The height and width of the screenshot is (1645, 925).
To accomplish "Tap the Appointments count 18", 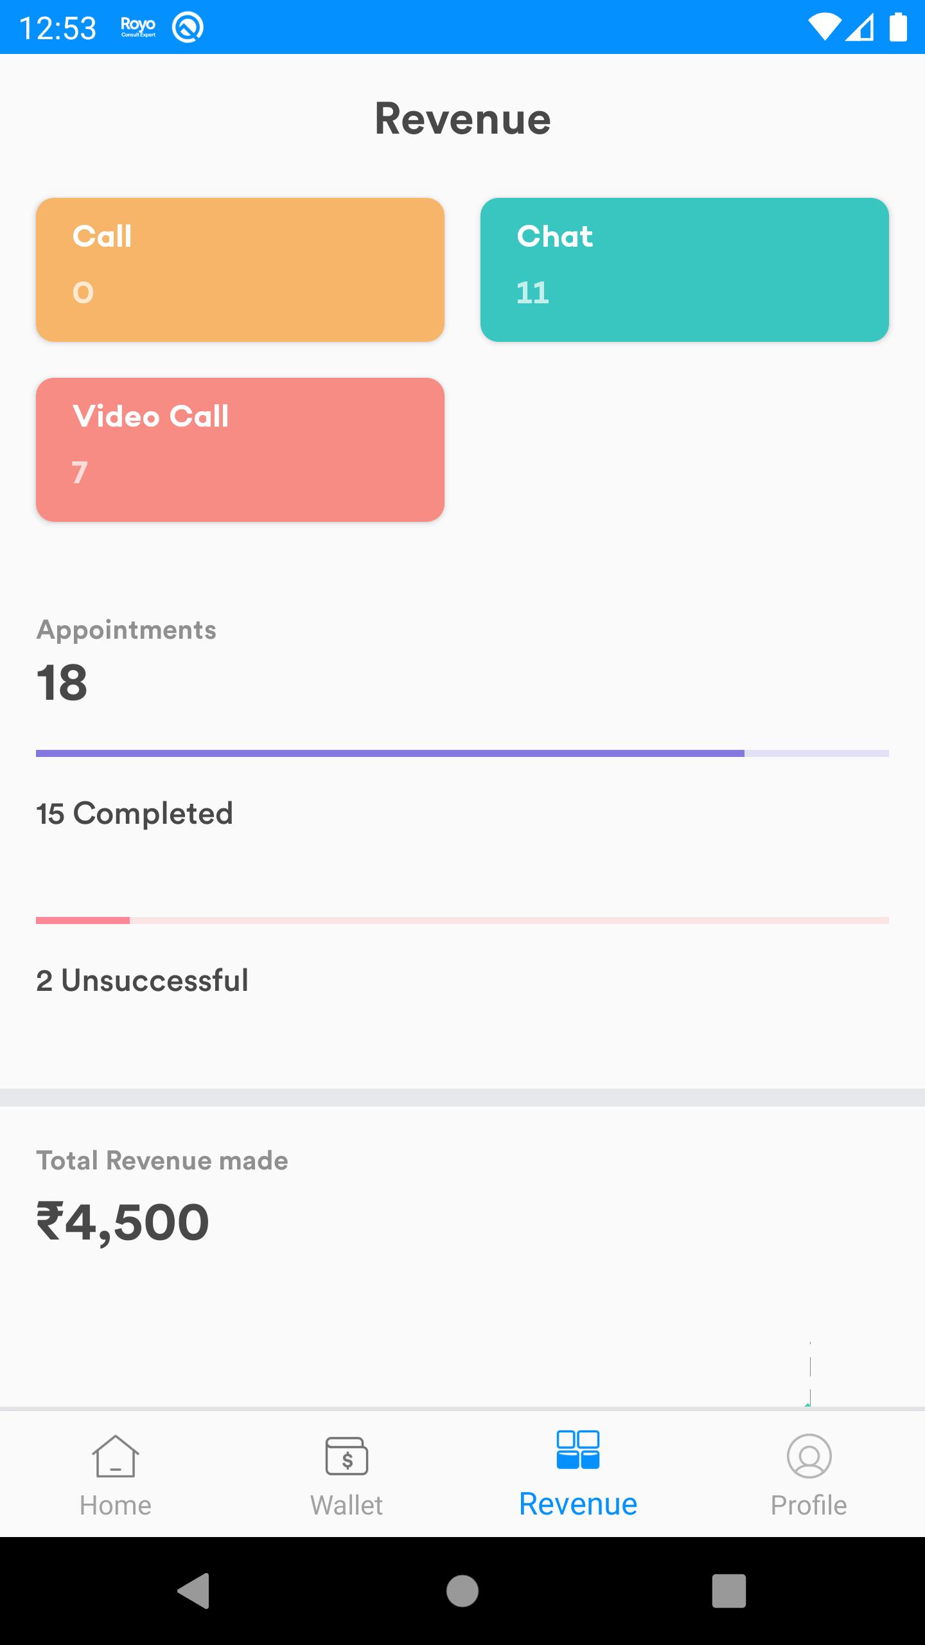I will click(x=62, y=682).
